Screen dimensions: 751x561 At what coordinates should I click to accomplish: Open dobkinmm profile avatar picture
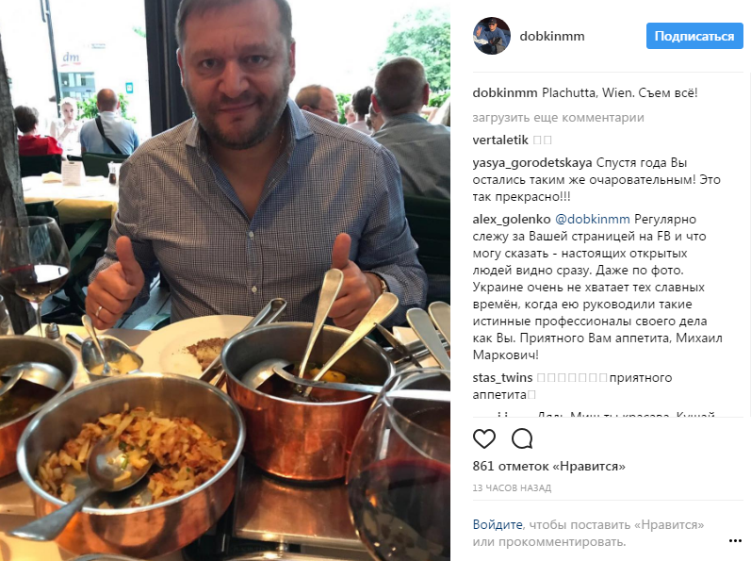pos(492,36)
